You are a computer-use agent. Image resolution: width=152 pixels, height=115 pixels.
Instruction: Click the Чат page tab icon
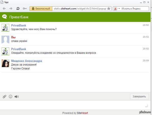2,2
